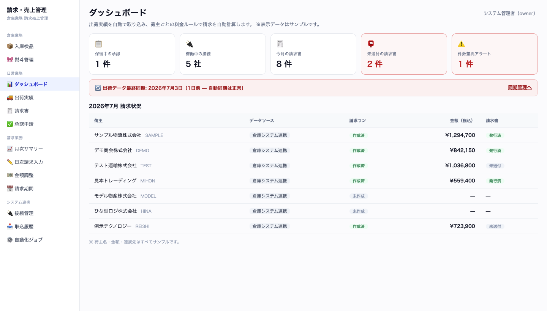Open the 取込履歴 page
This screenshot has height=311, width=547.
[40, 226]
